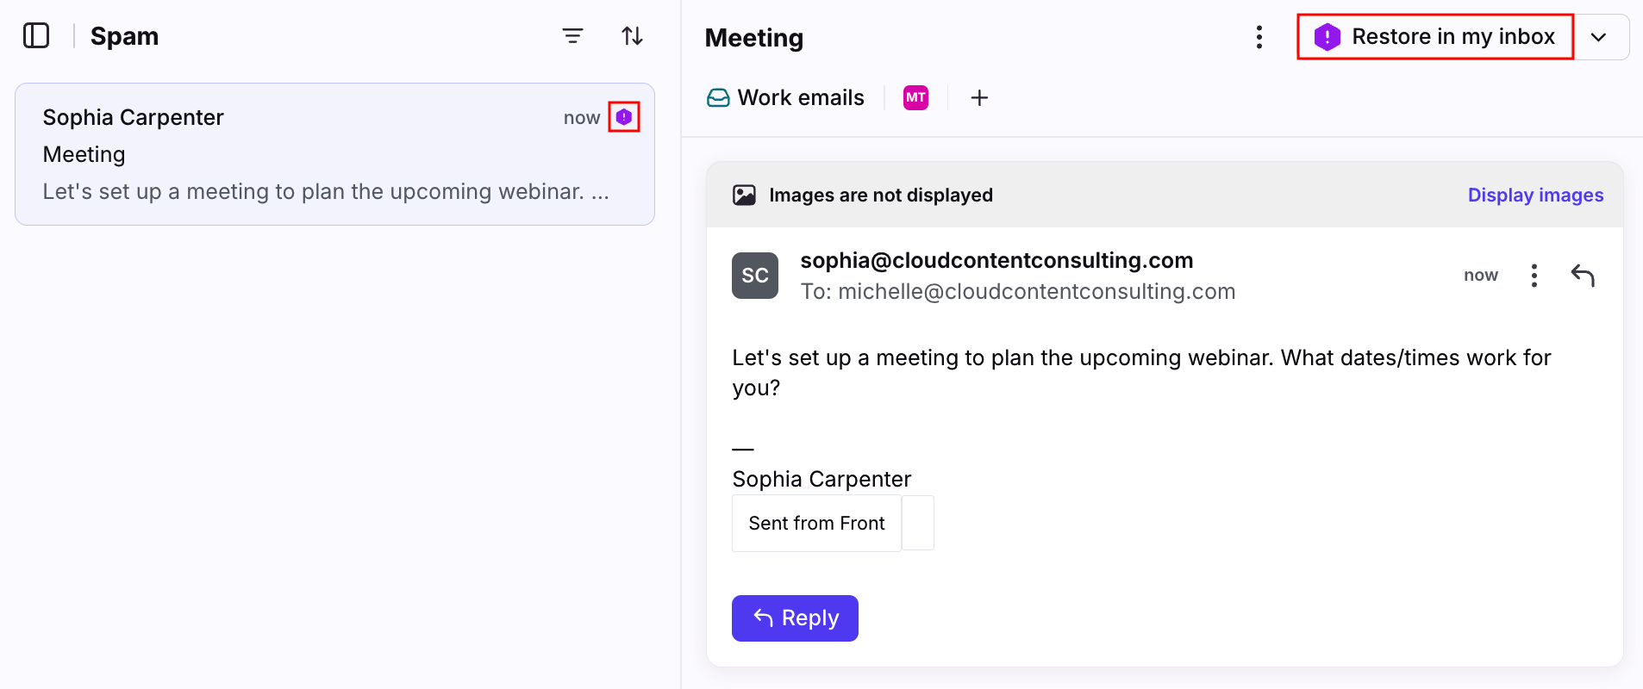
Task: Toggle the sidebar panel icon
Action: click(x=36, y=36)
